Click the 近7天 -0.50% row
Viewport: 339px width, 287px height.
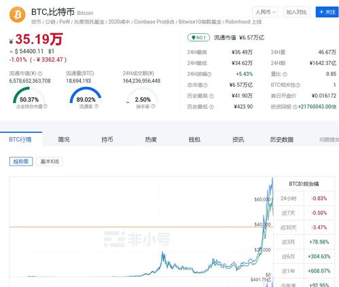304,213
